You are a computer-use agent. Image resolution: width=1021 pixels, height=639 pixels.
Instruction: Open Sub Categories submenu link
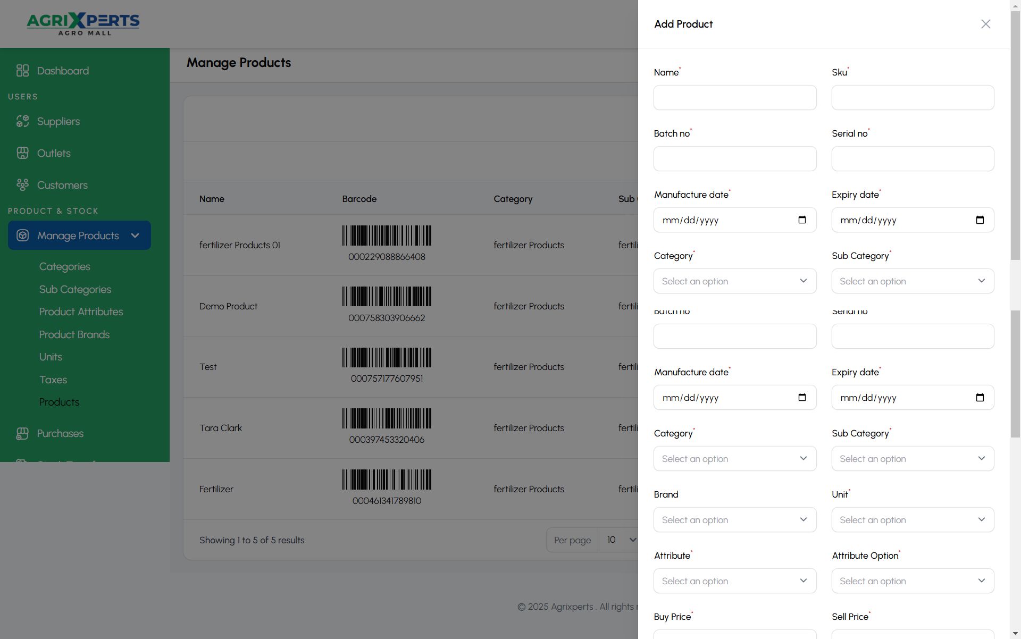(x=75, y=289)
